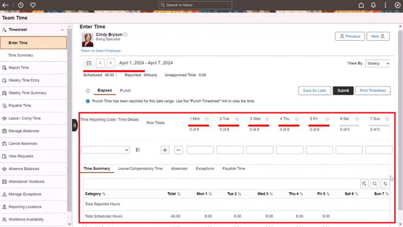
Task: Collapse the Timesheet section in sidebar
Action: (62, 30)
